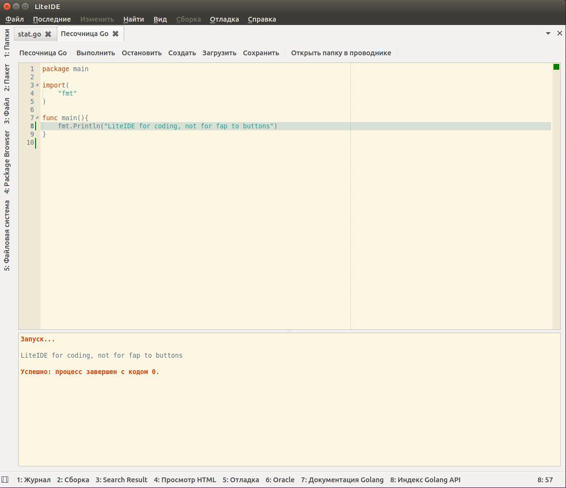Click the func main(){ line
The width and height of the screenshot is (566, 488).
(x=65, y=118)
